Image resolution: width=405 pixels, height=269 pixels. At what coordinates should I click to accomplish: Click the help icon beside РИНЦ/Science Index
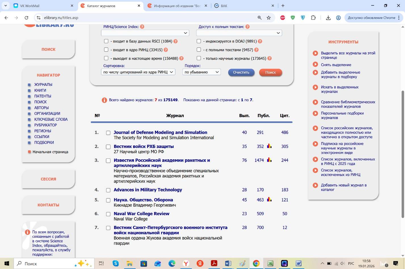[142, 27]
